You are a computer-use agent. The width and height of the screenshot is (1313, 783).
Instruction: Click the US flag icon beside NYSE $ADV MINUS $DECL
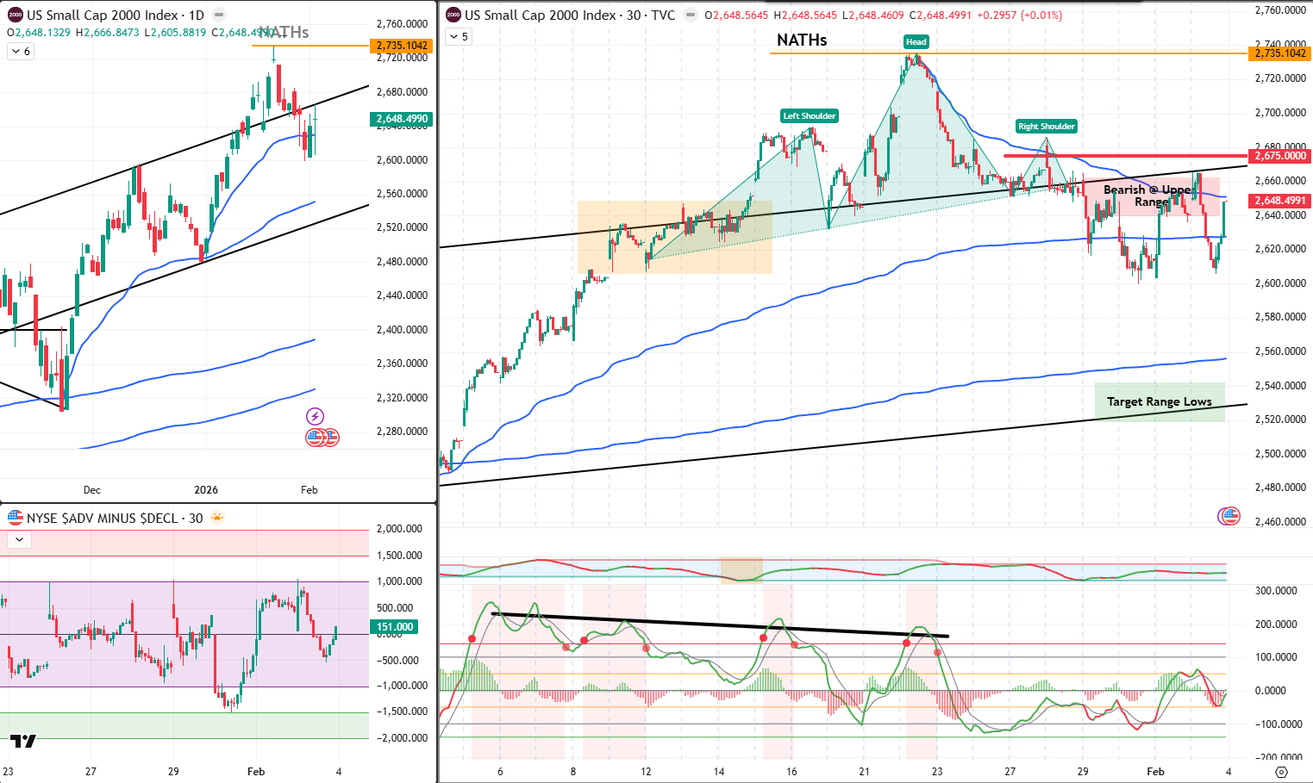click(x=15, y=518)
